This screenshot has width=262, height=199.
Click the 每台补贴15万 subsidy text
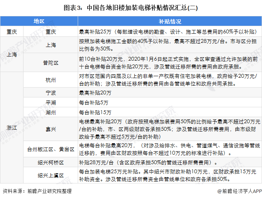pos(95,113)
